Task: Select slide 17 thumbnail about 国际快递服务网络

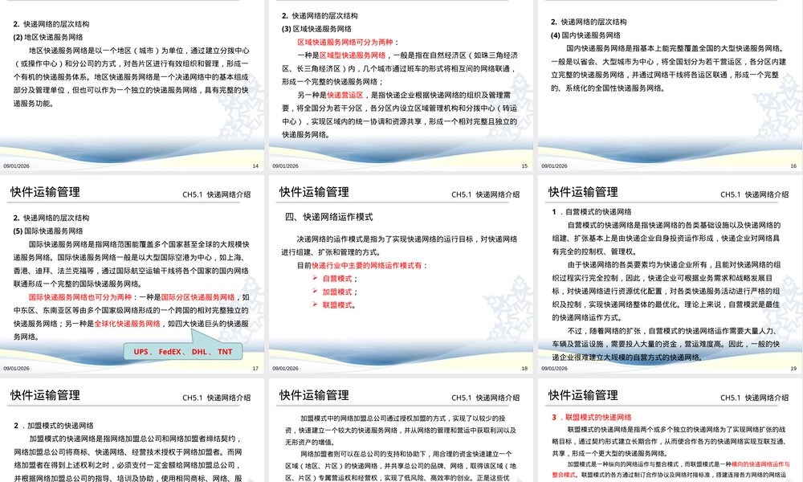Action: pyautogui.click(x=132, y=274)
